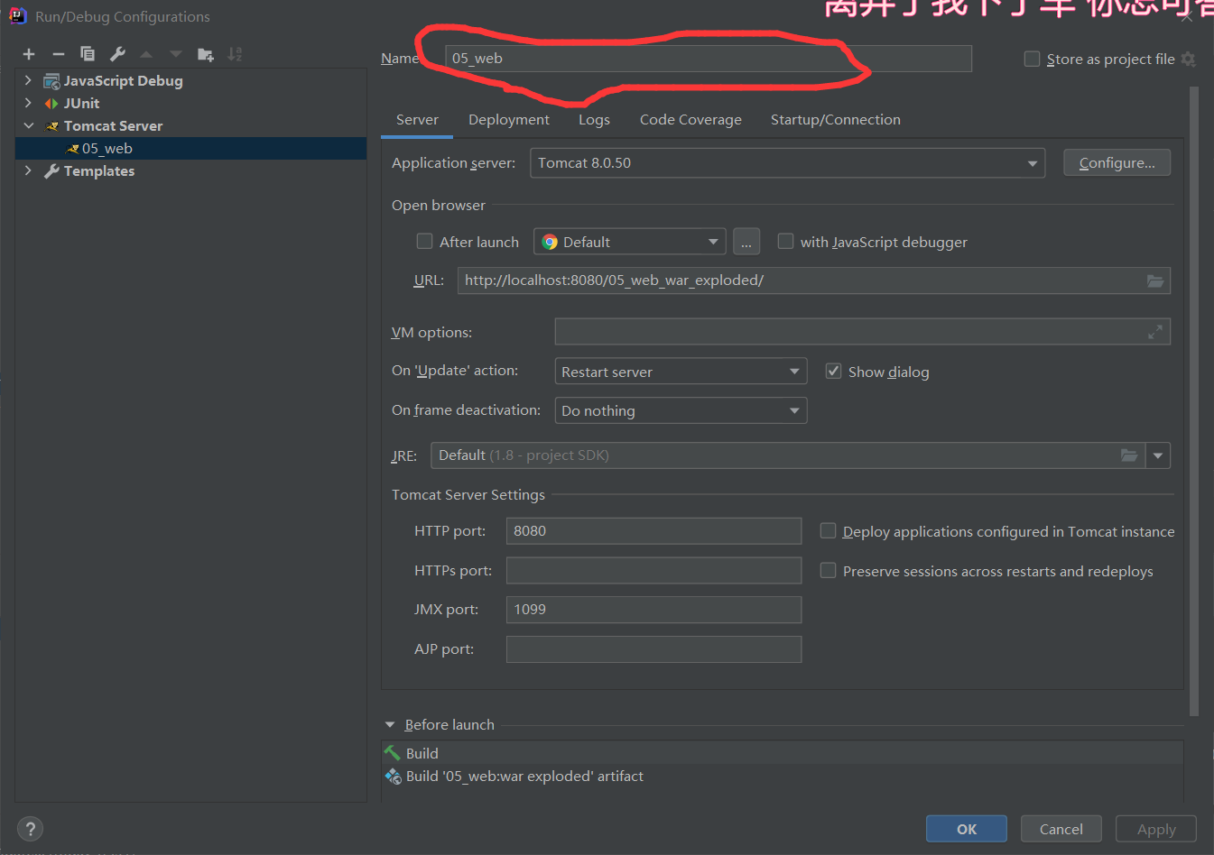Click the vertical scrollbar of the settings panel
The width and height of the screenshot is (1214, 855).
[1194, 401]
